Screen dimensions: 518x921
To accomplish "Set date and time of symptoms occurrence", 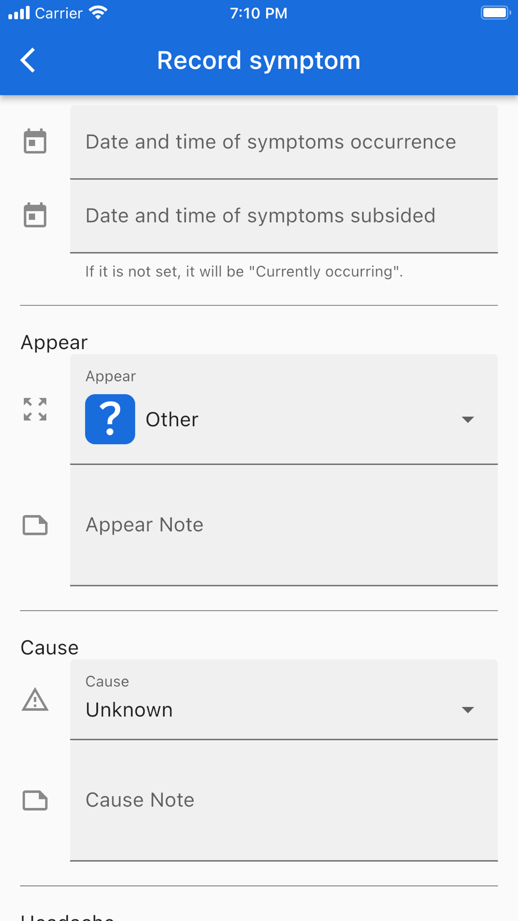I will click(284, 142).
